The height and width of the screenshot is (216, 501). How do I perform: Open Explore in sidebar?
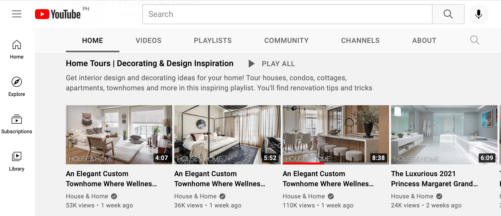17,87
